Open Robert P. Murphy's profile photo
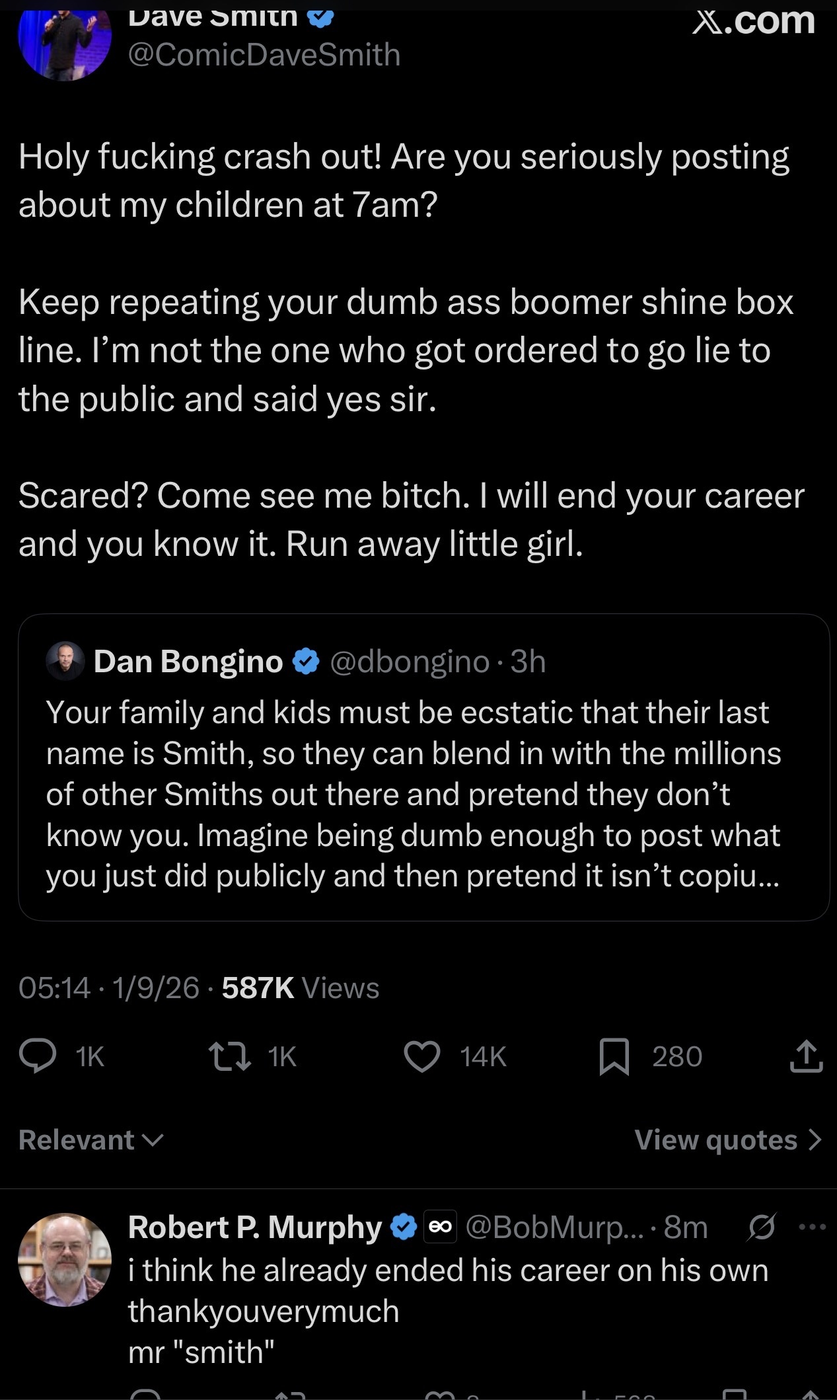 click(x=64, y=1259)
